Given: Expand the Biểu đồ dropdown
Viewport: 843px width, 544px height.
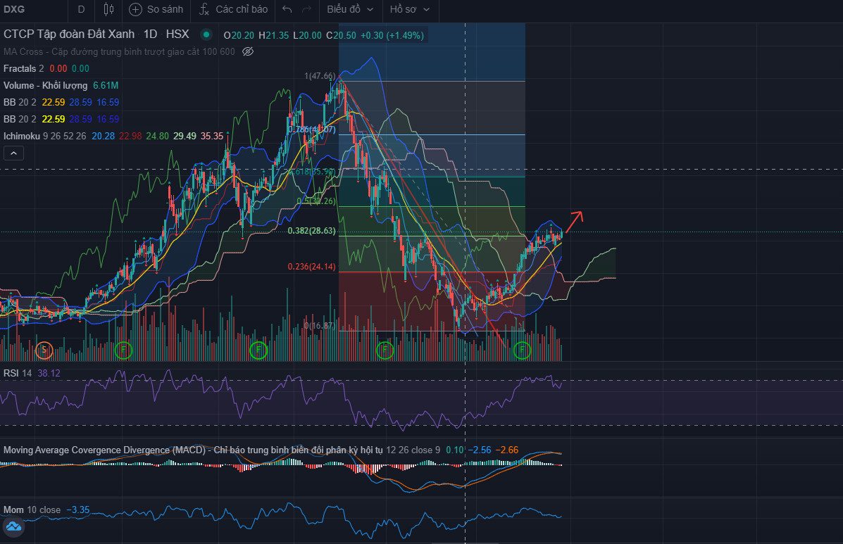Looking at the screenshot, I should point(350,9).
